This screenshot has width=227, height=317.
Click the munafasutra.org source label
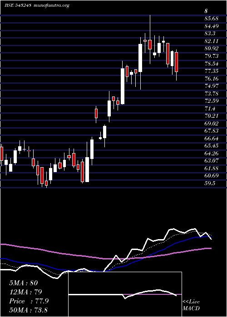52,5
